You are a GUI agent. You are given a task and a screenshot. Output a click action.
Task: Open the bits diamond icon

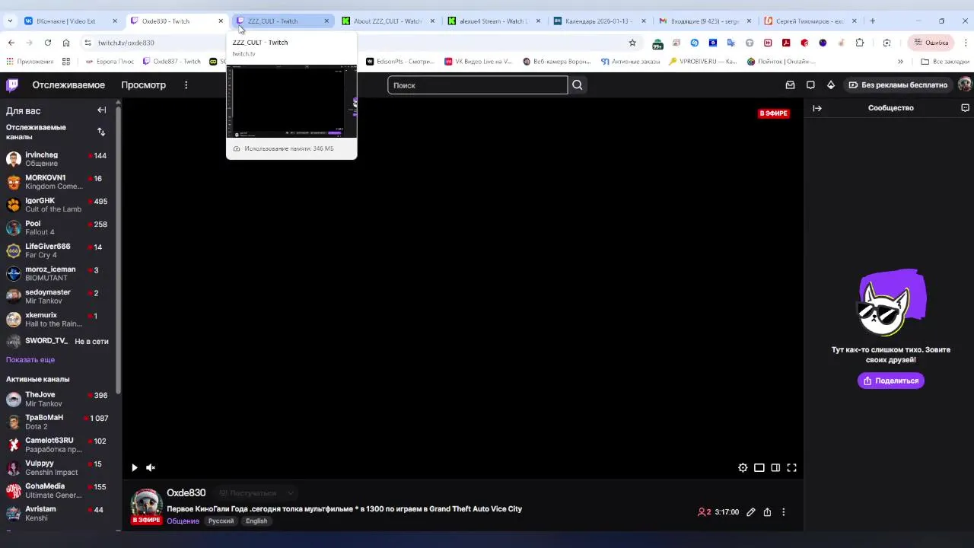point(831,85)
